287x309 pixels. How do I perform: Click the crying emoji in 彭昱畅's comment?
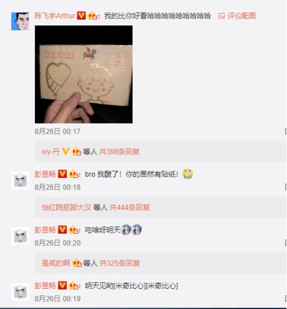[188, 174]
